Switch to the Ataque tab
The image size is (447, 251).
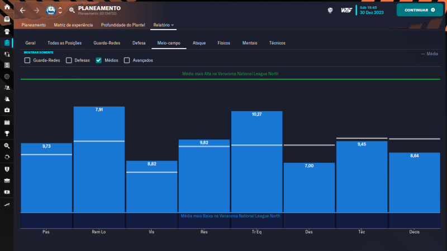pos(199,43)
